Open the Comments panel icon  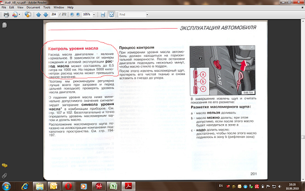(4, 166)
